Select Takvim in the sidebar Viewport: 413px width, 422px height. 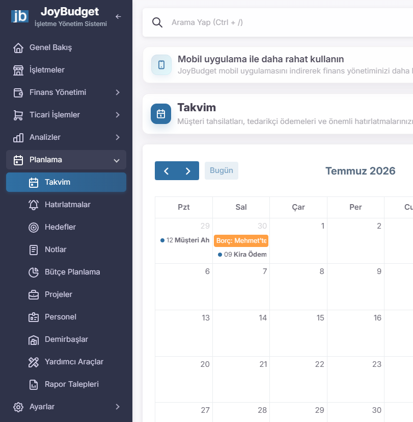point(66,182)
